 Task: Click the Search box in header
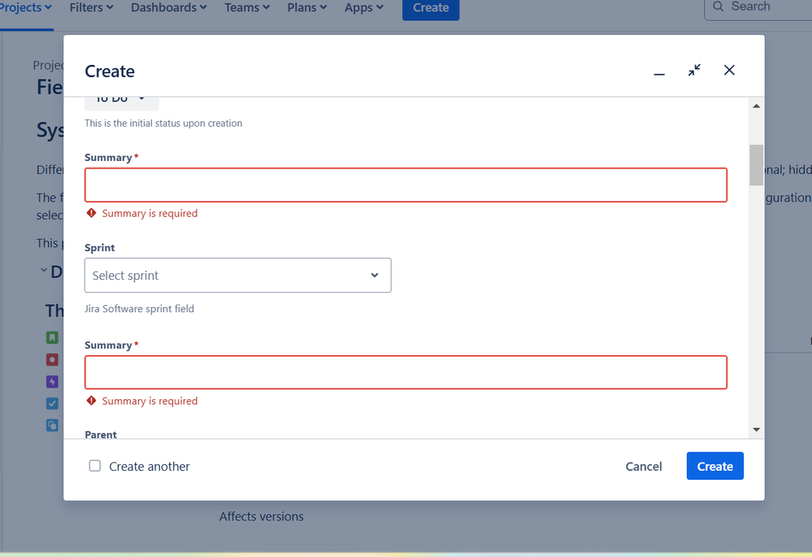coord(758,8)
